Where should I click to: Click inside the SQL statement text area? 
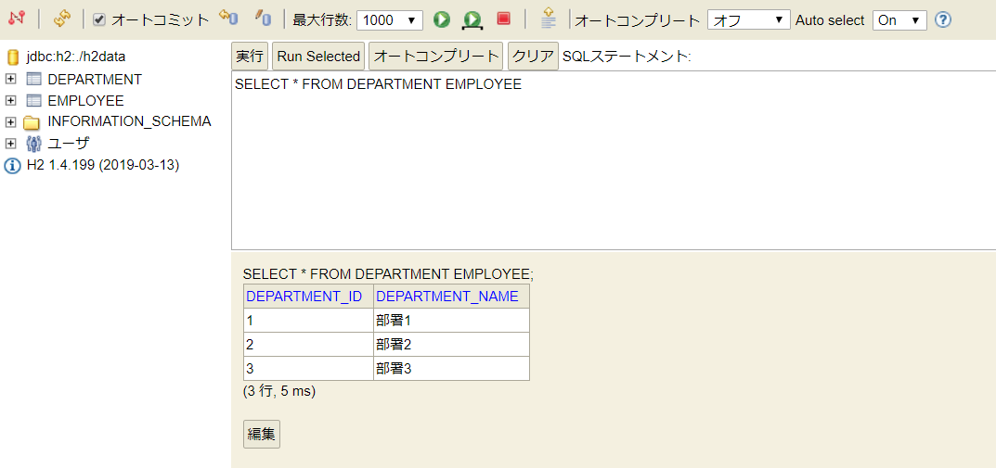pos(614,159)
